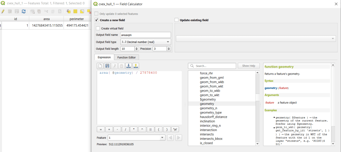Click the import user expressions icon
The width and height of the screenshot is (341, 152).
click(128, 66)
